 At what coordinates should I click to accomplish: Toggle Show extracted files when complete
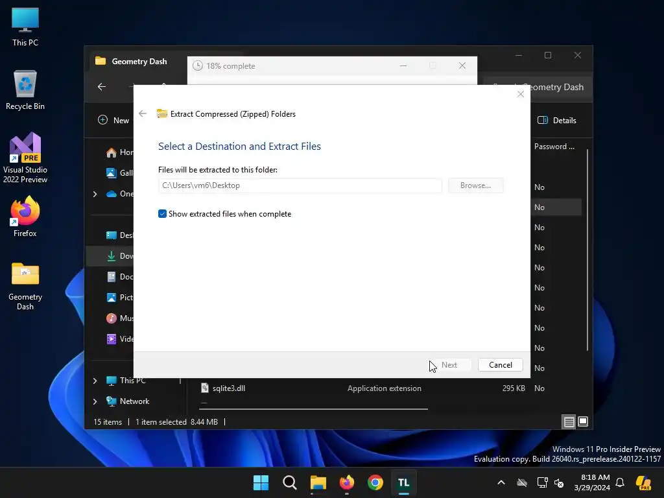coord(162,214)
